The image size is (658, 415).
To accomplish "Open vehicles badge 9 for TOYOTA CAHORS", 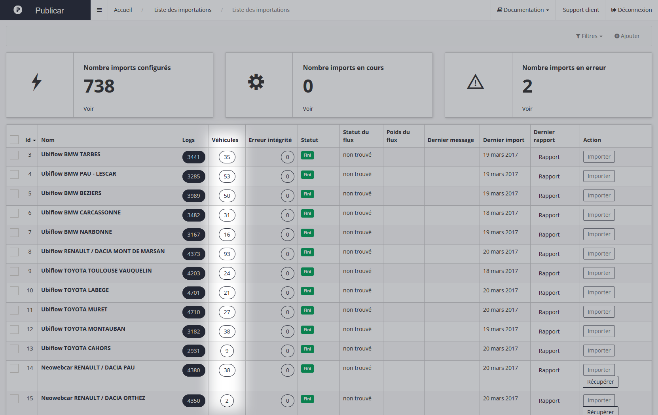I will point(227,351).
